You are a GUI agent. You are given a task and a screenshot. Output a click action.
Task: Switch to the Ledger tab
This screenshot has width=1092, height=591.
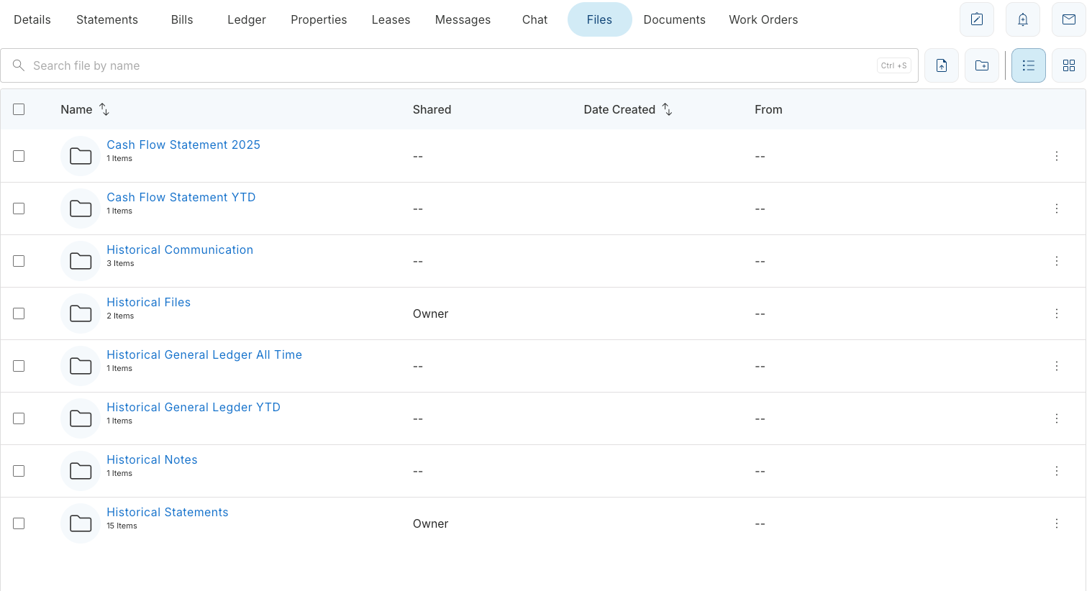tap(247, 19)
